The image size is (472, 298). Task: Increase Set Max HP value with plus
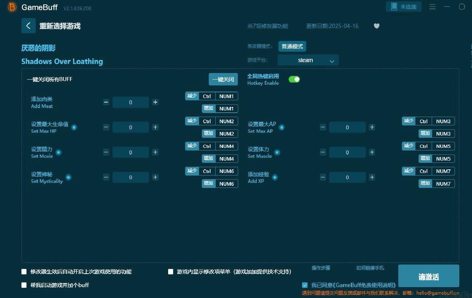(x=155, y=128)
